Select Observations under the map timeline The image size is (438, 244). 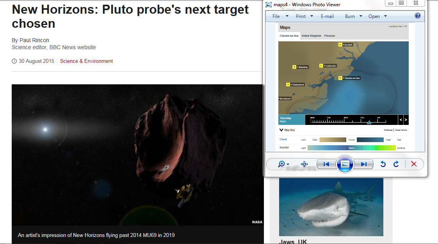(x=401, y=130)
